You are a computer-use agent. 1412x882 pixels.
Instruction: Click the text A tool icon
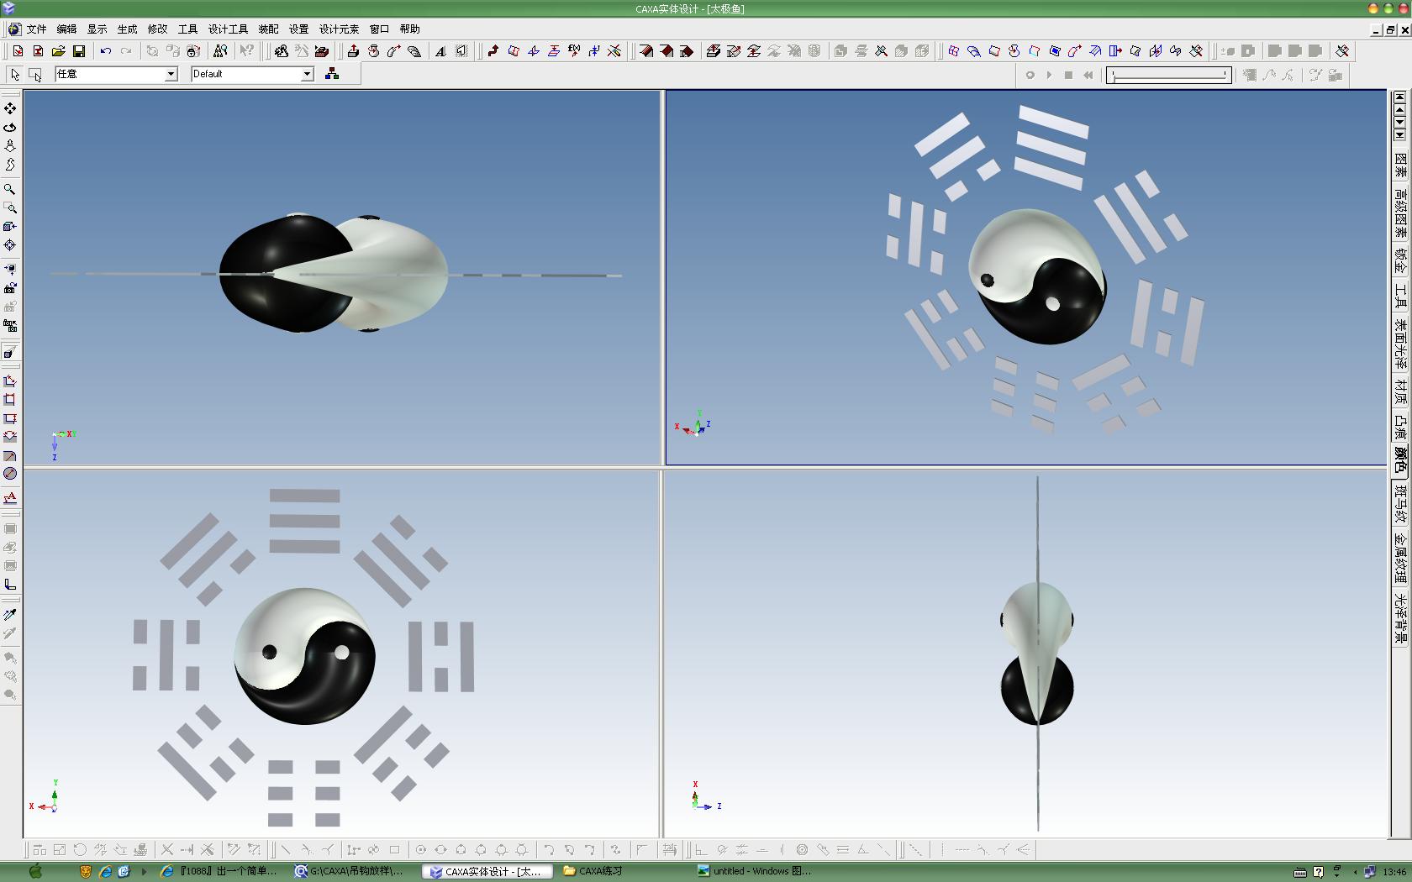(x=440, y=51)
